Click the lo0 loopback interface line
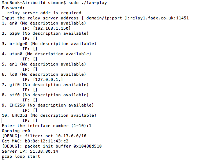Screen dimensions: 201x160 44,74
